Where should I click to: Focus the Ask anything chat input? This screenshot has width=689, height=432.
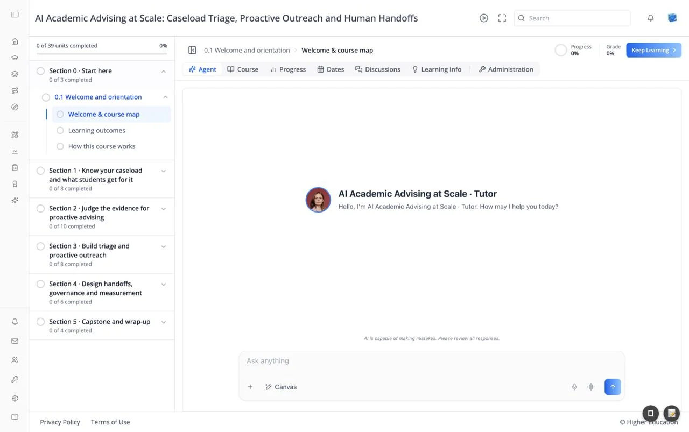pos(432,361)
